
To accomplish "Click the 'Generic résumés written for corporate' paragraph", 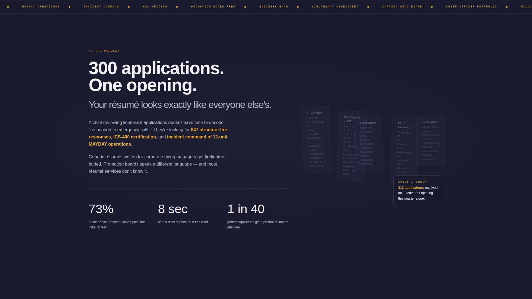I will 157,164.
